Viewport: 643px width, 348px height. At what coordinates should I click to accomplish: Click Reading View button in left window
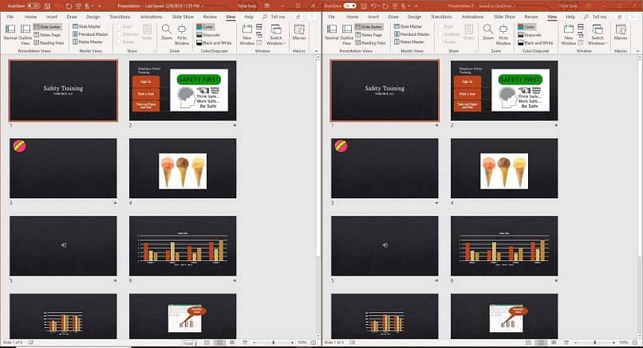pyautogui.click(x=49, y=42)
